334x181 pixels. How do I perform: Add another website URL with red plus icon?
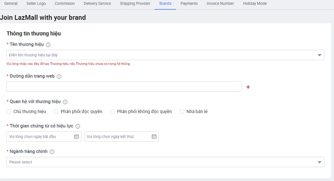click(248, 87)
